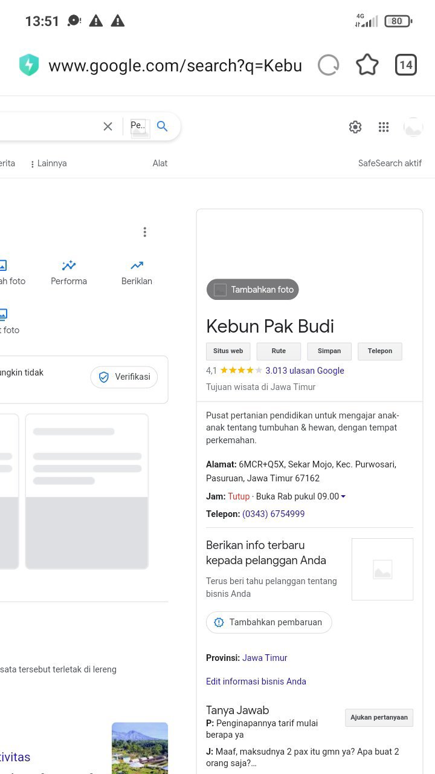Bookmark this page with the star icon

point(367,65)
